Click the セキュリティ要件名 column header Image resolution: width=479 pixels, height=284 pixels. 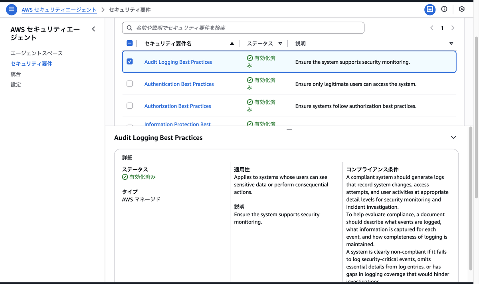tap(168, 43)
